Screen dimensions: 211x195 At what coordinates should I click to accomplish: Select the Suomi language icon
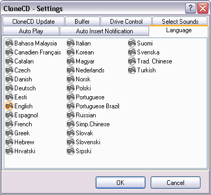tap(132, 43)
